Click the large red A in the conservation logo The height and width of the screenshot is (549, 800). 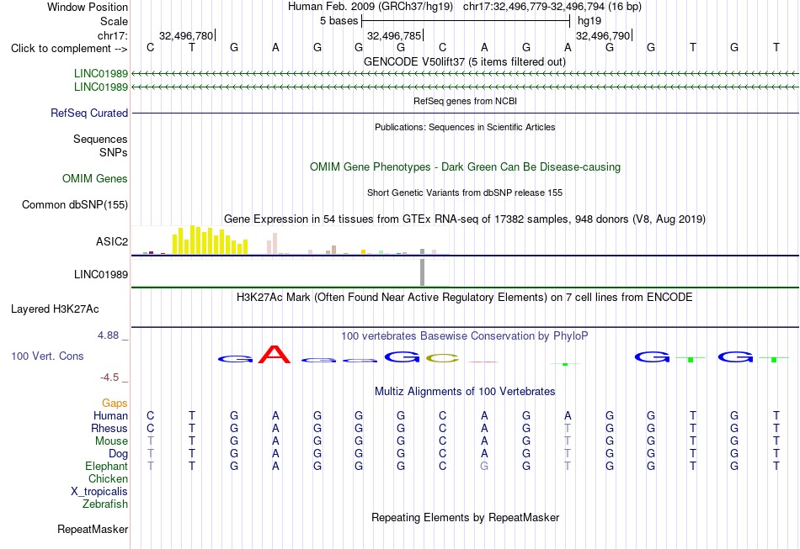275,355
